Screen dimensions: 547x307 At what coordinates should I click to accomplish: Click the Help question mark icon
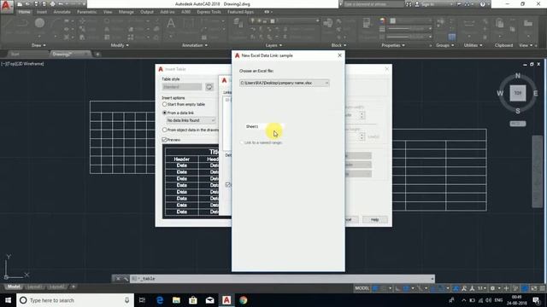click(x=482, y=4)
